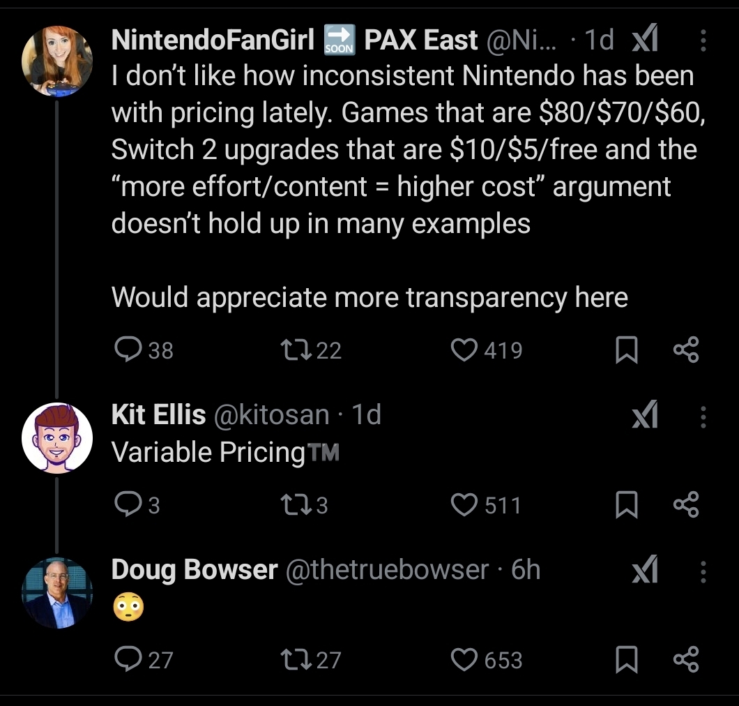The width and height of the screenshot is (739, 706).
Task: Open Kit Ellis's profile name link
Action: click(158, 415)
